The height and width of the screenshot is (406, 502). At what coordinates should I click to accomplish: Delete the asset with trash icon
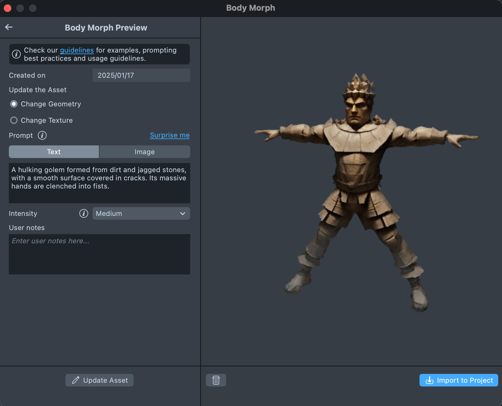(216, 380)
